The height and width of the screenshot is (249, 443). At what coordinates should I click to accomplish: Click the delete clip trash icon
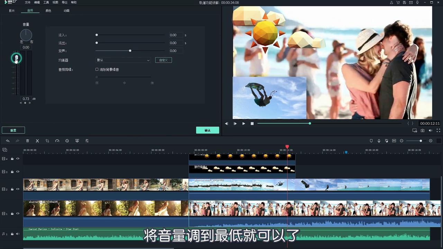click(28, 141)
